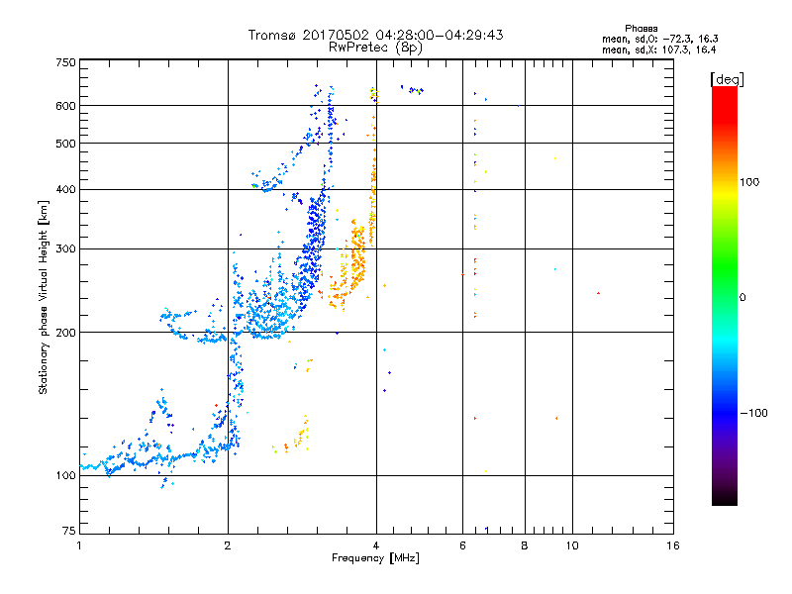Click the plot title 'Tromsø 20170502 04:28:00-04:29:43'

tap(375, 35)
